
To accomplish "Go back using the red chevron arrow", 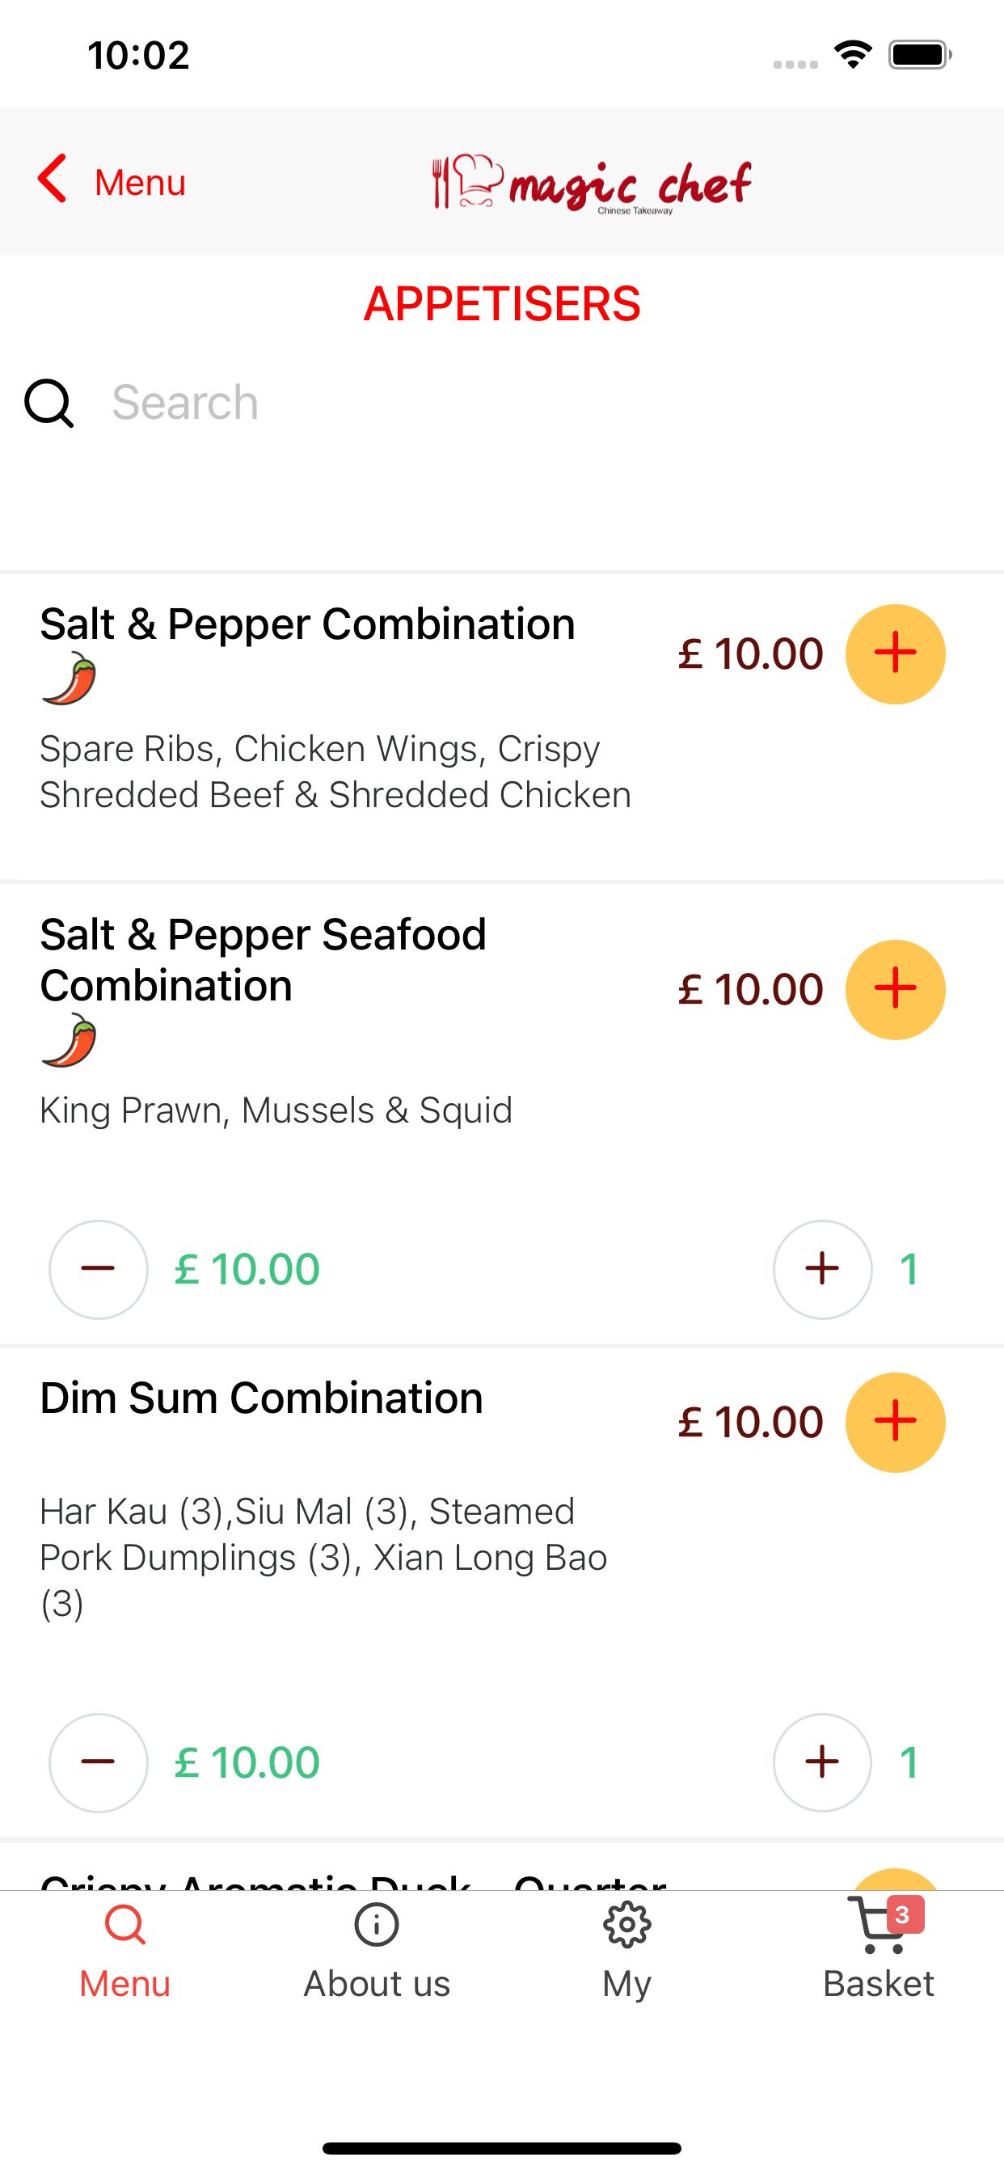I will (x=53, y=179).
